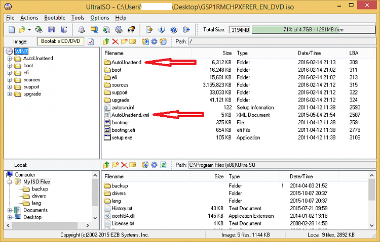Image resolution: width=380 pixels, height=242 pixels.
Task: Open the dropdown arrow beside Open icon
Action: 29,30
